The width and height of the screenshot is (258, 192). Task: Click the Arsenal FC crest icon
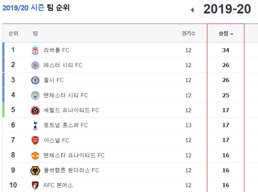35,141
